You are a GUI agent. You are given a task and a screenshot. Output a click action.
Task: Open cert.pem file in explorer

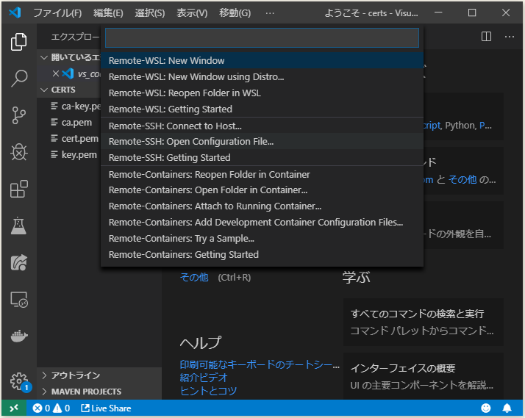75,138
